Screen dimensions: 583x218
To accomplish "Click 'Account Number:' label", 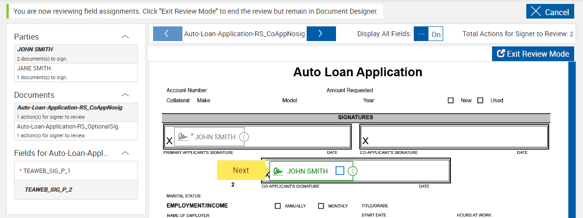I will pos(187,90).
